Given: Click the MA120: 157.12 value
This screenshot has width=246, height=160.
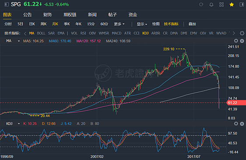Looking at the screenshot, I should click(x=88, y=41).
